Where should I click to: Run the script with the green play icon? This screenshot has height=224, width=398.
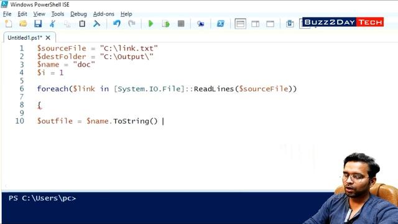coord(150,24)
